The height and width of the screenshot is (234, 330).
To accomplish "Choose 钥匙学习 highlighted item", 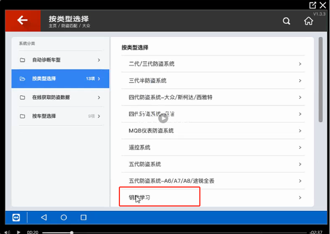I will (213, 198).
